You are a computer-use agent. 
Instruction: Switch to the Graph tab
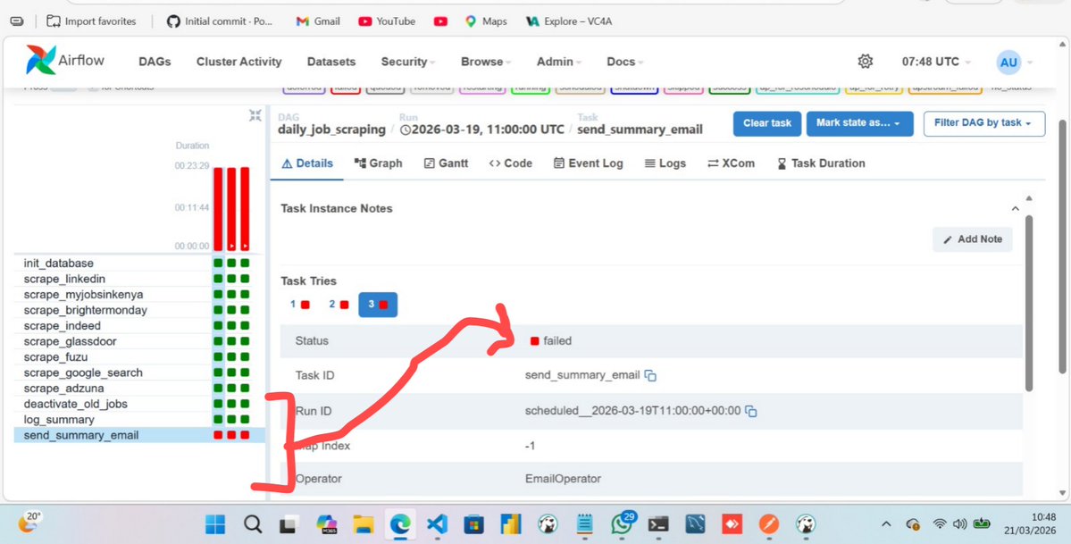point(379,163)
